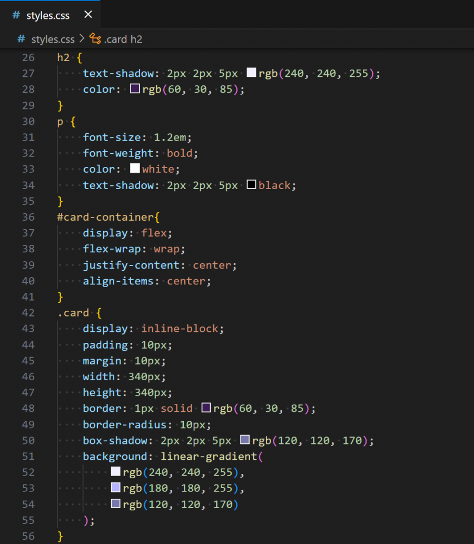
Task: Click the black swatch beside text-shadow on line 34
Action: point(250,185)
